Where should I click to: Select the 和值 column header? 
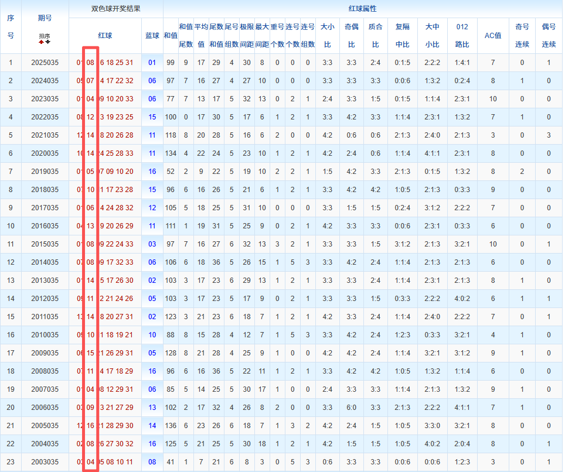(171, 36)
